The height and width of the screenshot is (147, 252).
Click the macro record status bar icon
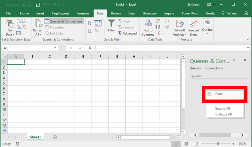pyautogui.click(x=17, y=144)
